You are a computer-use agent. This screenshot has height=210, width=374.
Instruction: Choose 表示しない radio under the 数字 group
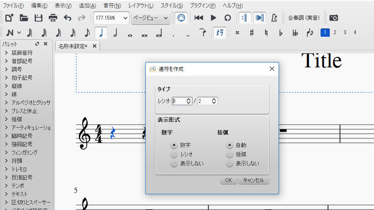tap(174, 164)
